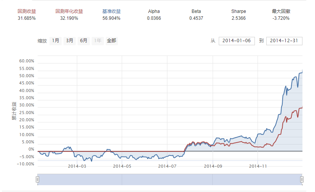
Task: Click the 2014-05 x-axis label
Action: 122,166
